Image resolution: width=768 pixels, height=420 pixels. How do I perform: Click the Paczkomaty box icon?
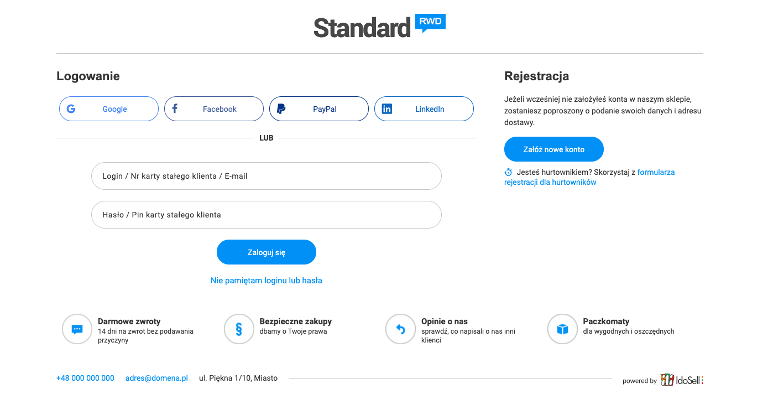coord(562,329)
